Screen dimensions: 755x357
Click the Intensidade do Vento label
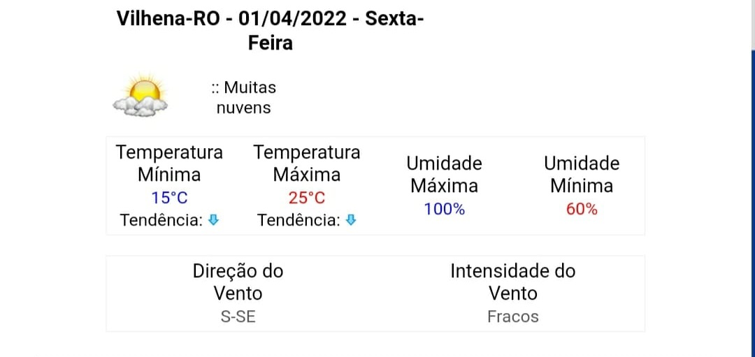tap(513, 282)
